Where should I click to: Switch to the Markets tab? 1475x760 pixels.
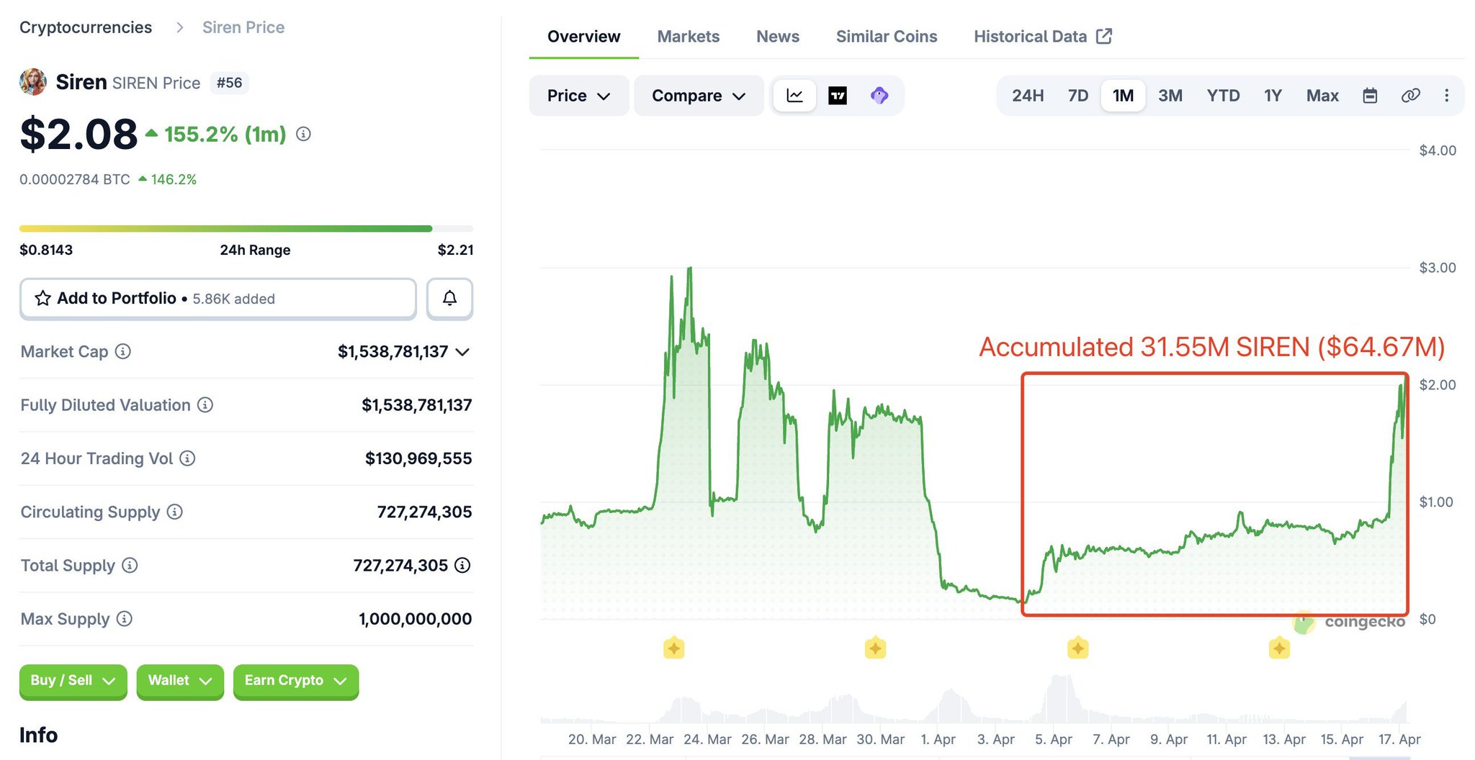click(688, 37)
